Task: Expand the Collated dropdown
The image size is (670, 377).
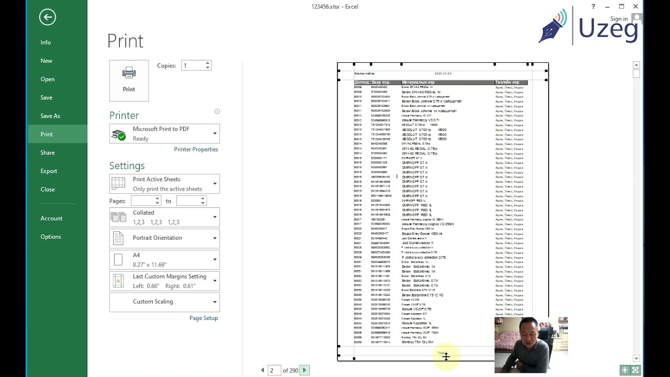Action: 164,217
